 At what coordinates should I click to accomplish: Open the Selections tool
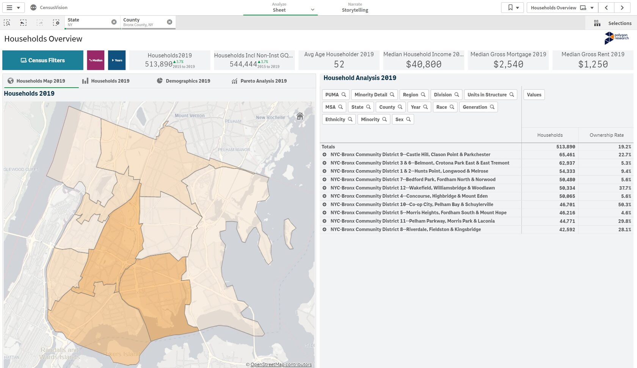[613, 23]
